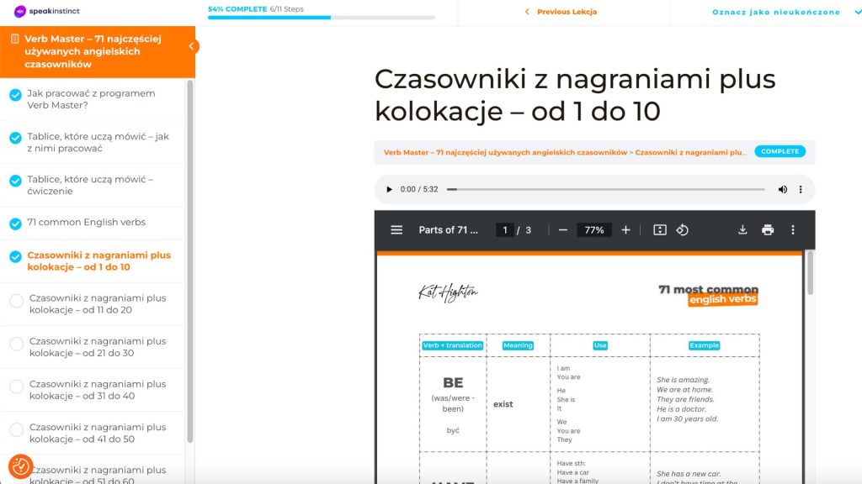Screen dimensions: 862x484
Task: Rotate the PDF counterclockwise
Action: point(682,230)
